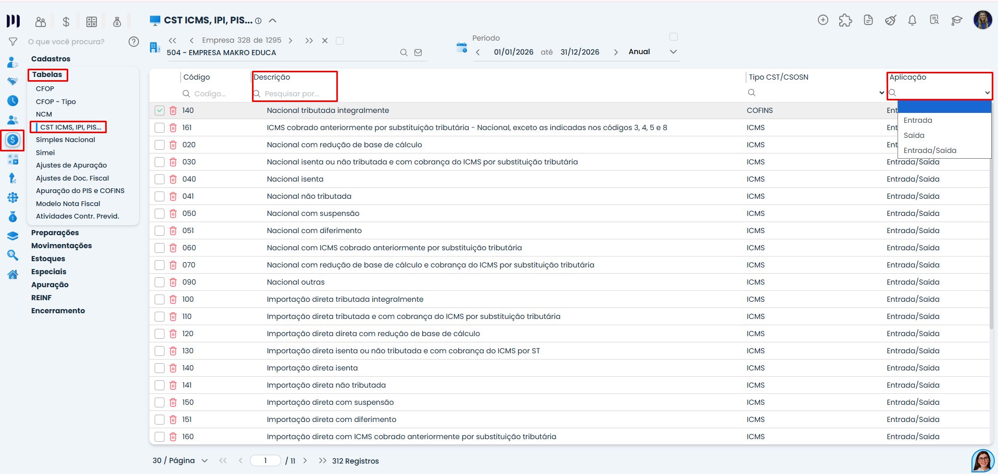
Task: Click the plus circle add icon
Action: pos(823,20)
